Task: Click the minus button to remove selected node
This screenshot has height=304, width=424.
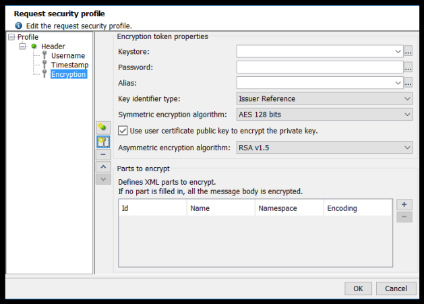Action: [102, 154]
